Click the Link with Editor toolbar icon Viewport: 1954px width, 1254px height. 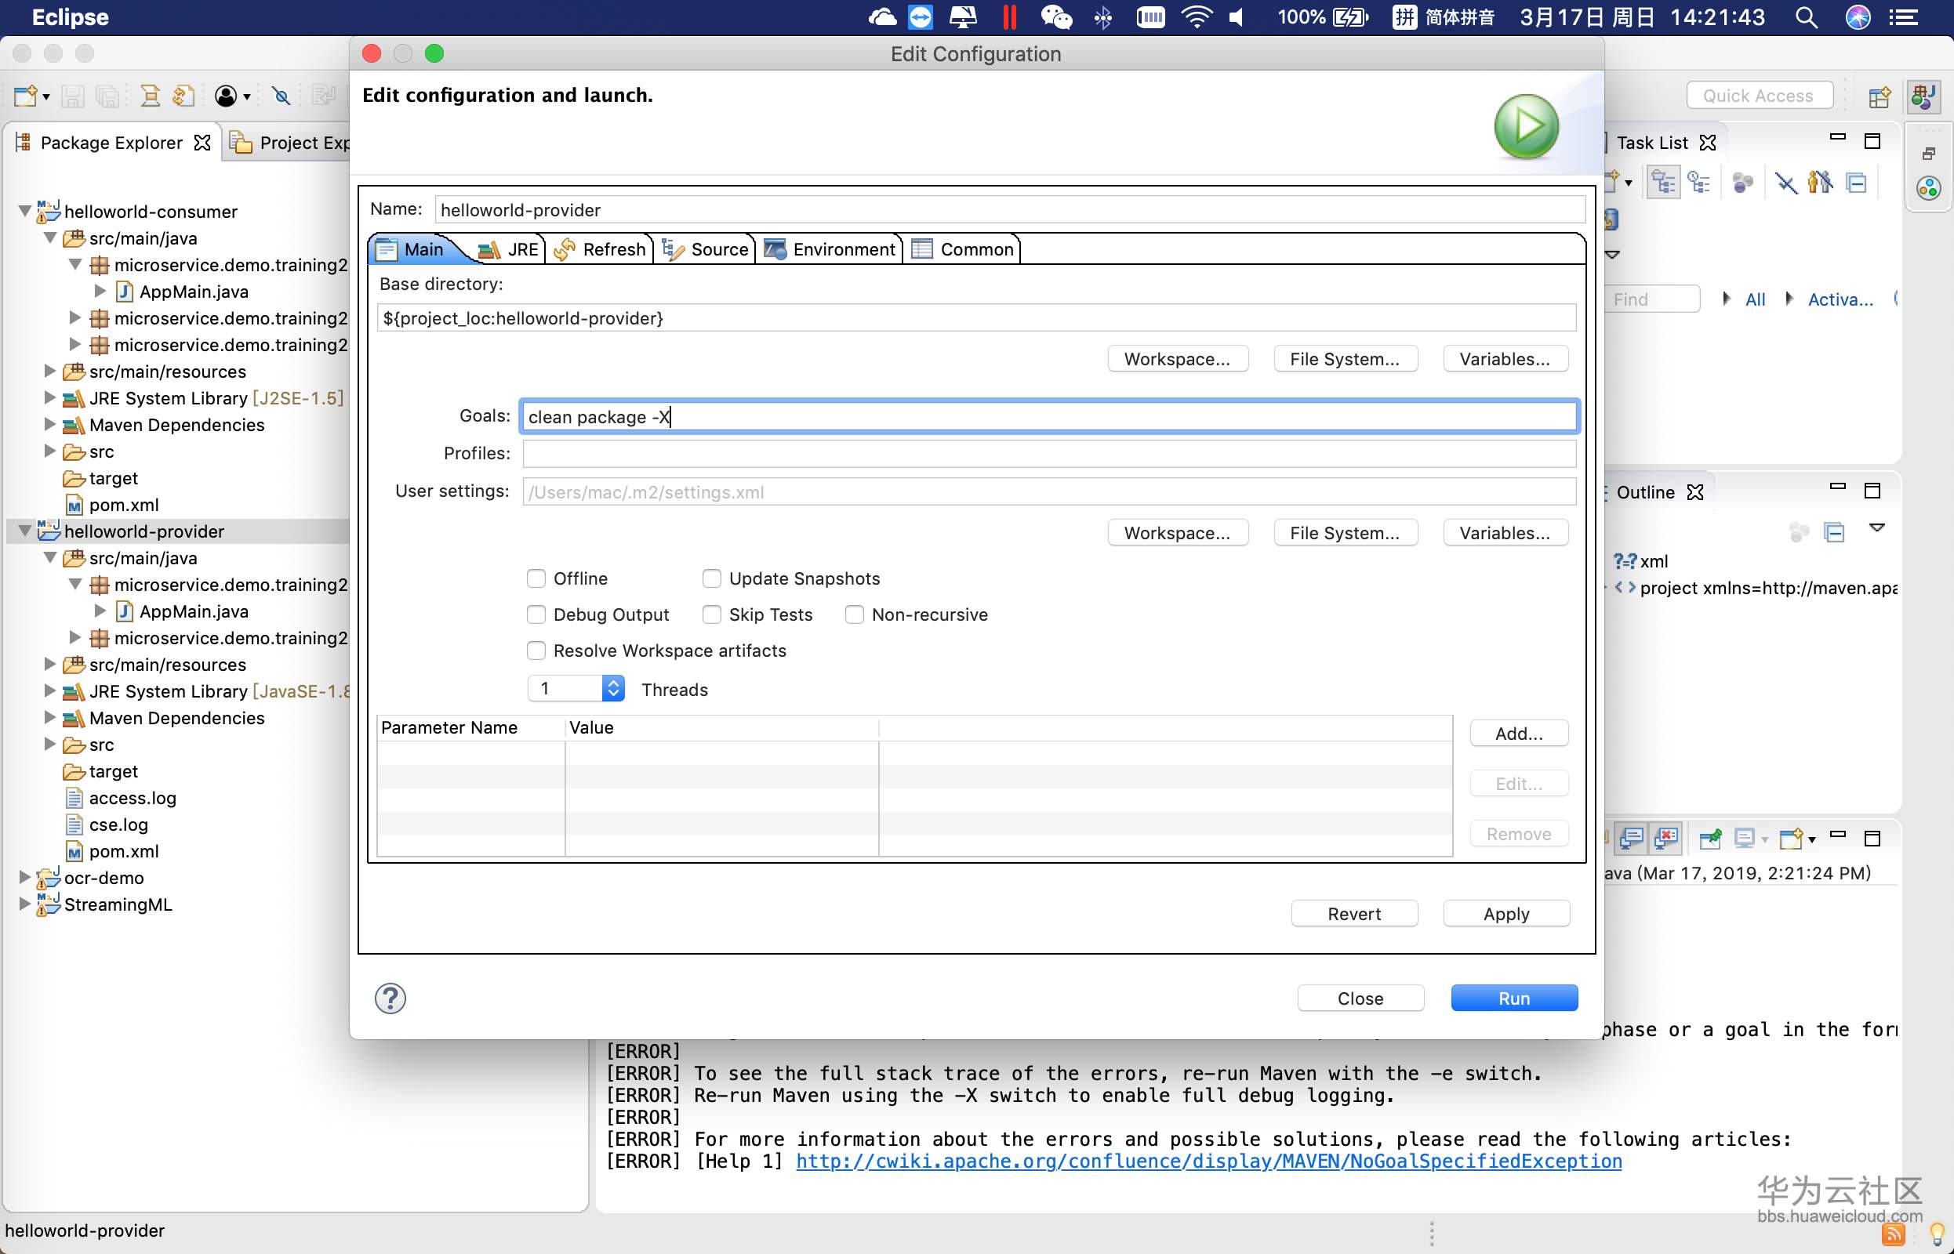[x=183, y=97]
